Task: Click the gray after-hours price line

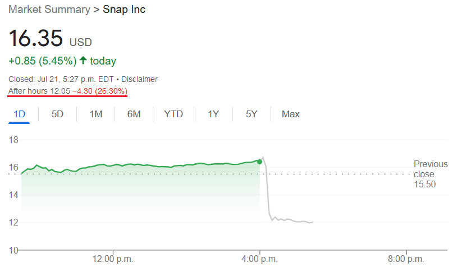Action: click(x=268, y=194)
